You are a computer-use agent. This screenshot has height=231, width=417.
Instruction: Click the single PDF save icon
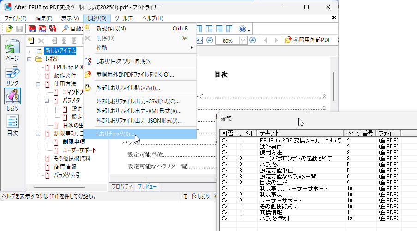click(x=32, y=29)
